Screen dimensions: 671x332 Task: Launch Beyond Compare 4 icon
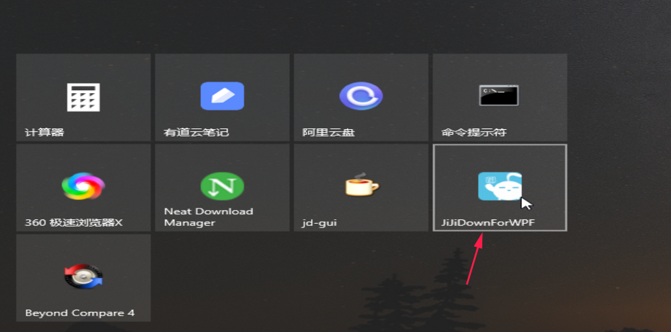(83, 276)
